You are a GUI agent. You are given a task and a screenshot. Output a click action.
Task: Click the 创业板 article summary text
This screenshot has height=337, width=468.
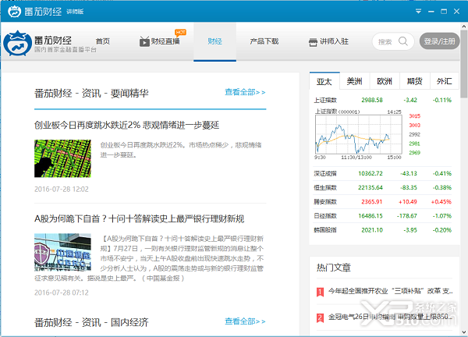[181, 150]
